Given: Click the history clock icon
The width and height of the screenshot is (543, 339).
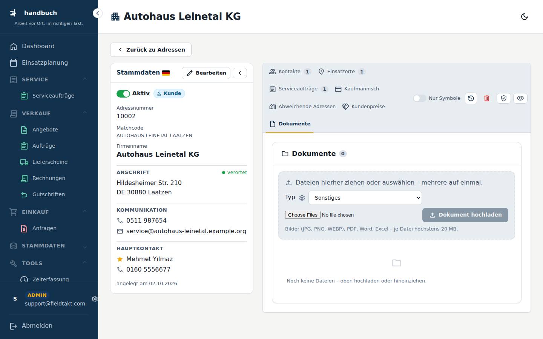Looking at the screenshot, I should [471, 98].
